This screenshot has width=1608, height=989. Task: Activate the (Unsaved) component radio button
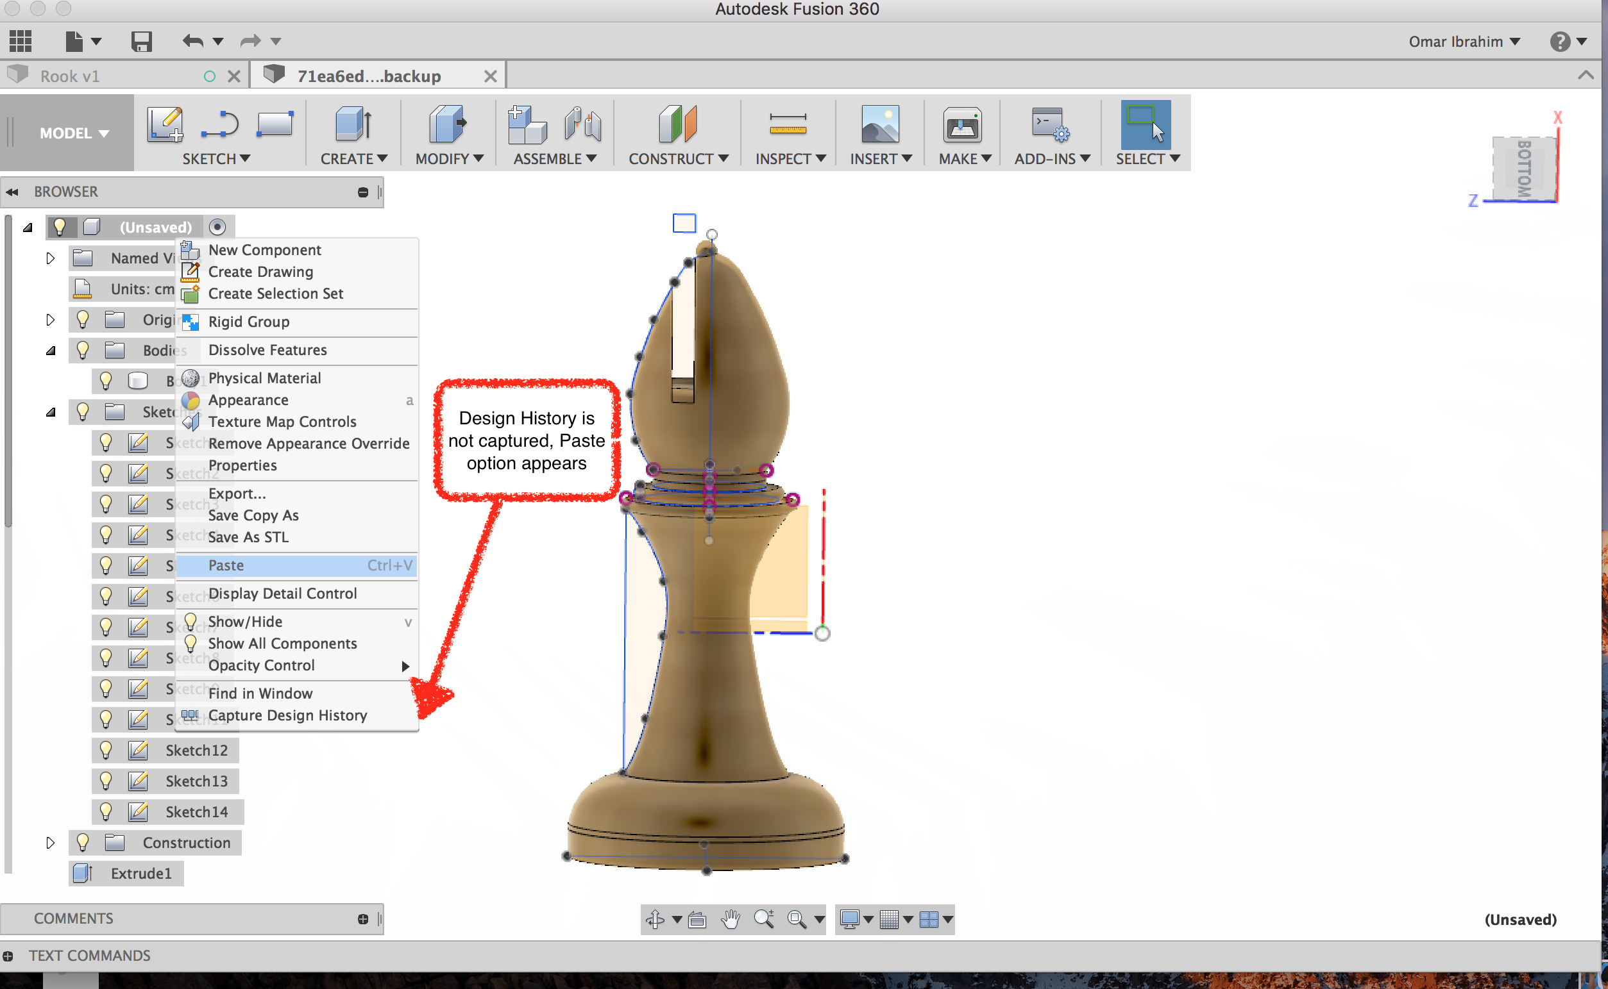pyautogui.click(x=217, y=227)
